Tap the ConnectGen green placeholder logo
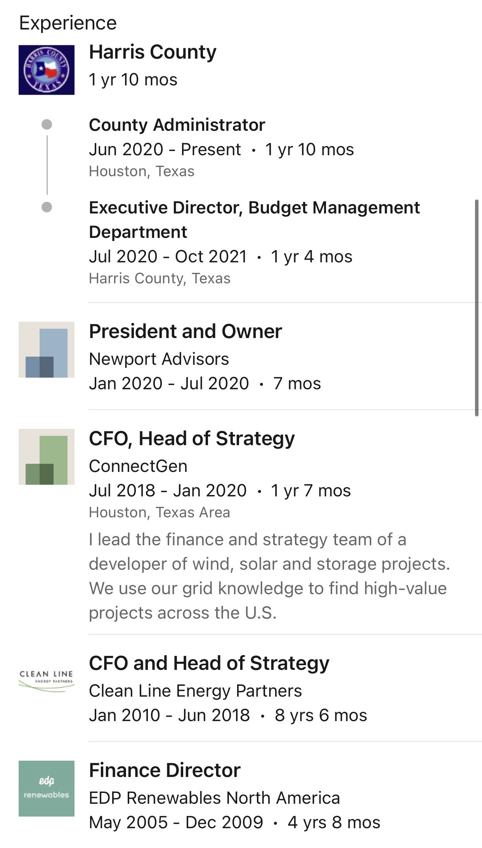Image resolution: width=482 pixels, height=848 pixels. [x=47, y=456]
